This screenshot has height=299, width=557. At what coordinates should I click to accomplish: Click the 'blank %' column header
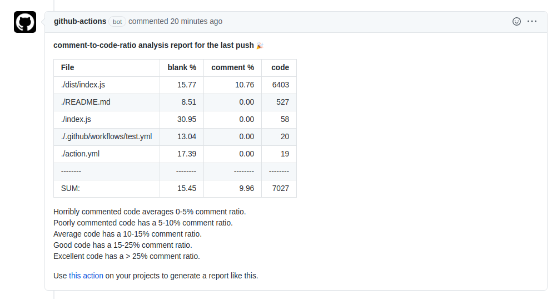[182, 68]
